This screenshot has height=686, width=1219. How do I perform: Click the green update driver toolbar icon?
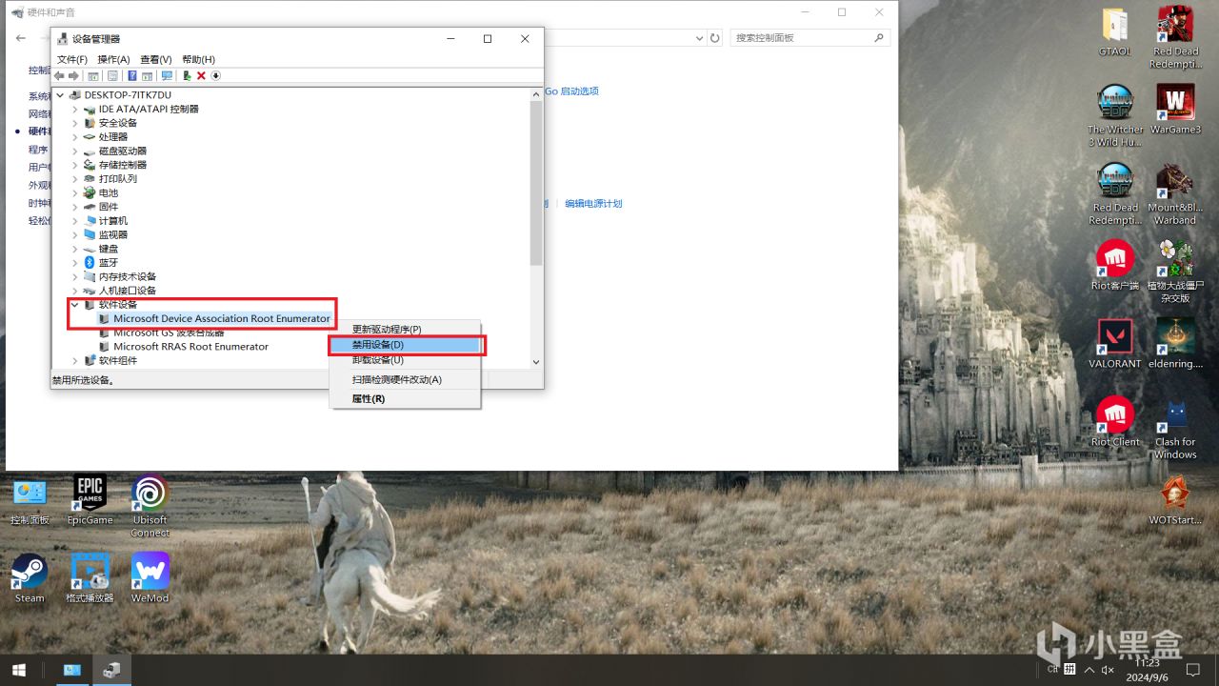point(188,76)
